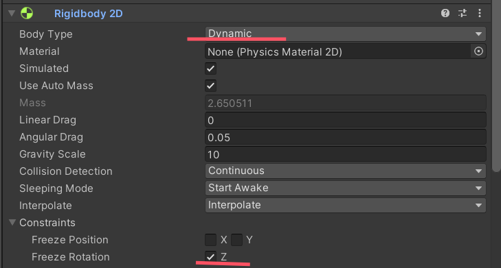Collapse the Constraints foldout
Screen dimensions: 501x268
(12, 223)
